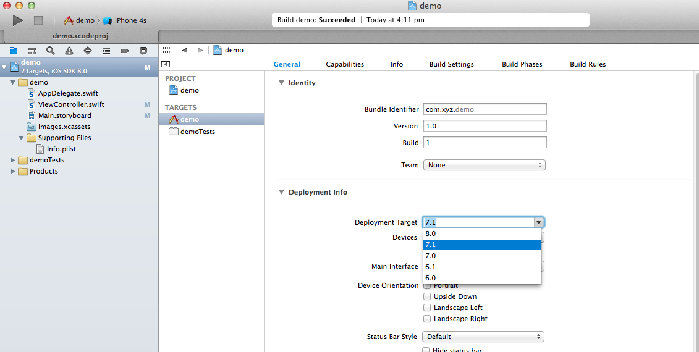Stop the running build
Image resolution: width=699 pixels, height=352 pixels.
(38, 20)
